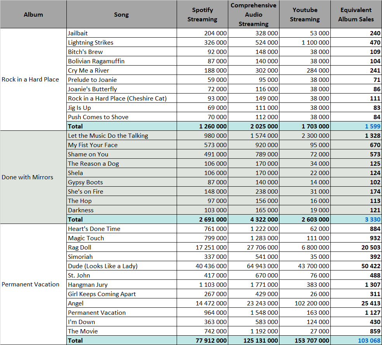This screenshot has height=345, width=382.
Task: Select the Bolivian Ragamuffin song cell
Action: (122, 61)
